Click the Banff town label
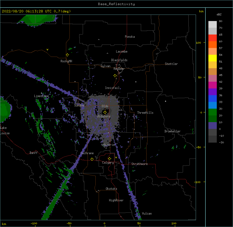The image size is (233, 227). [34, 153]
